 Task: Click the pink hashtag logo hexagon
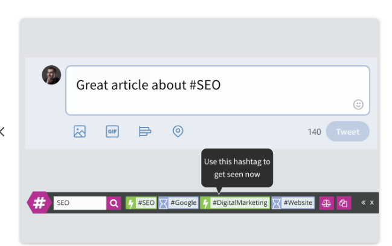coord(39,202)
